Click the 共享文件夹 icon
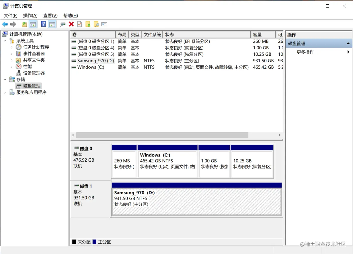353x254 pixels. pos(19,60)
